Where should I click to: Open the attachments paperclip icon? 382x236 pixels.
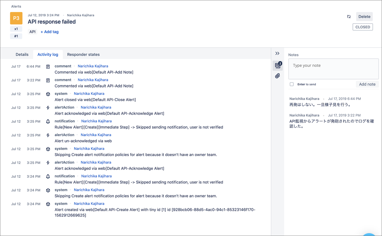coord(278,76)
